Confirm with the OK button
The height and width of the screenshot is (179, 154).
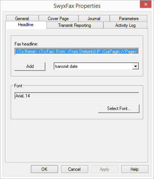click(44, 169)
